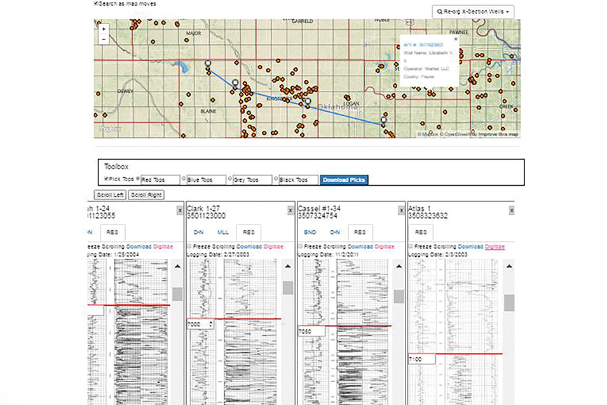Zoom in on the map
This screenshot has width=607, height=405.
104,29
